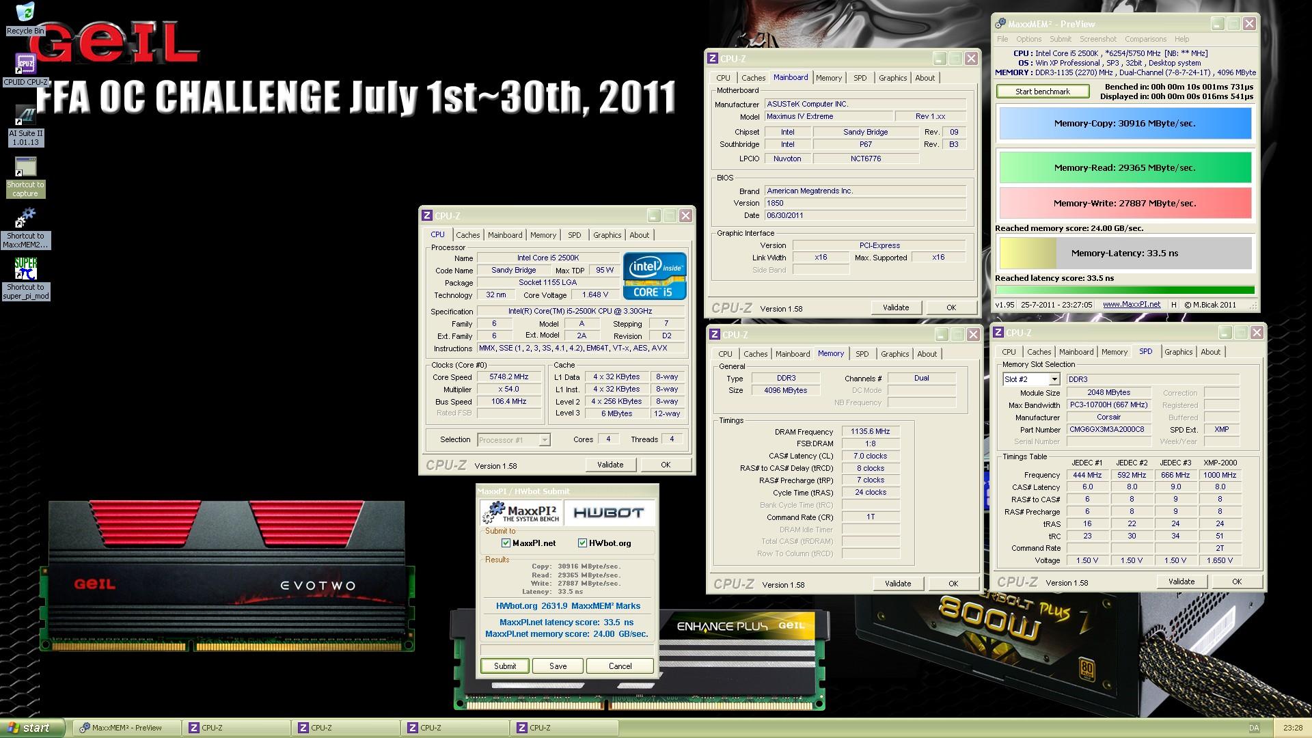Click the Maximus IV Extreme model field

tap(828, 117)
